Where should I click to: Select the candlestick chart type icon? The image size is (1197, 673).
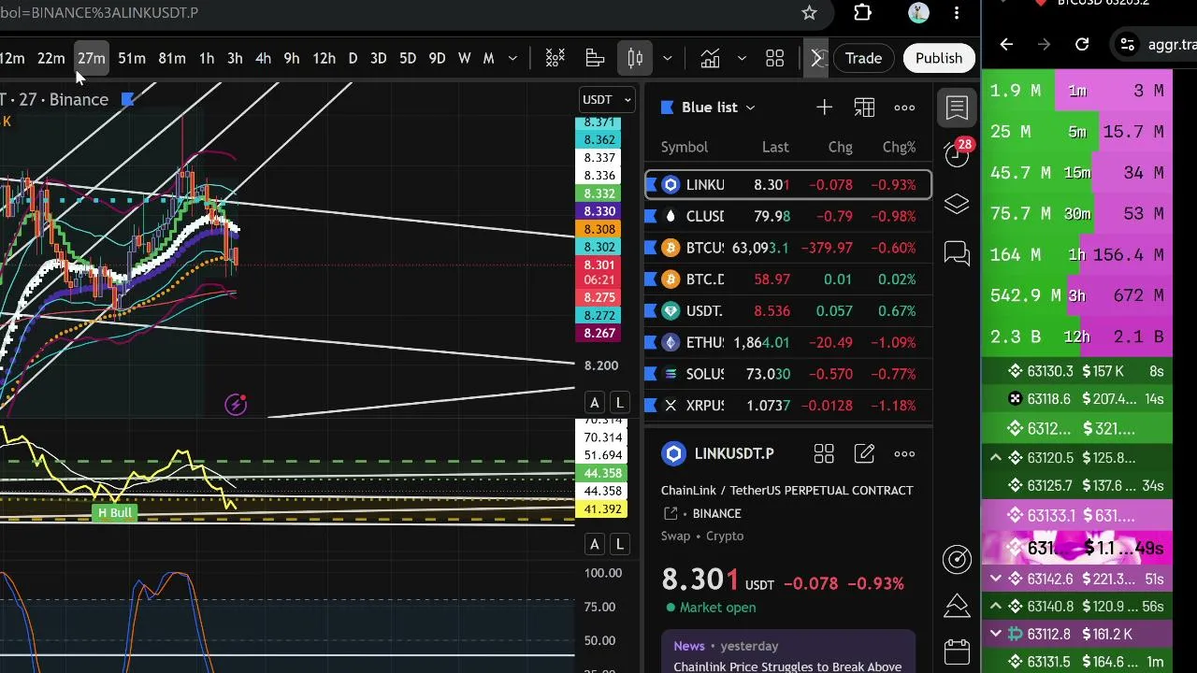(635, 59)
